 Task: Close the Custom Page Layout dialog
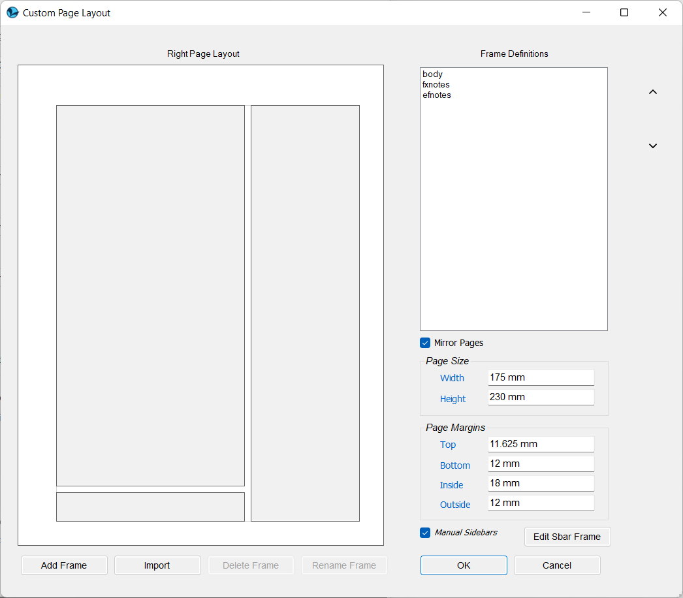(x=663, y=12)
